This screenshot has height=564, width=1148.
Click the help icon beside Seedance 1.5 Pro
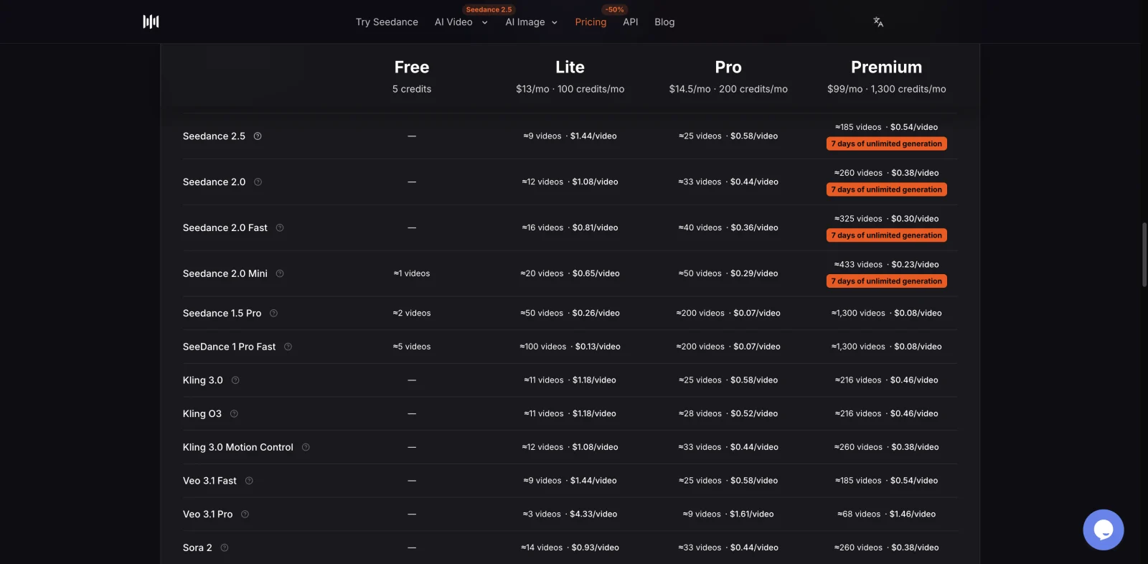point(273,314)
